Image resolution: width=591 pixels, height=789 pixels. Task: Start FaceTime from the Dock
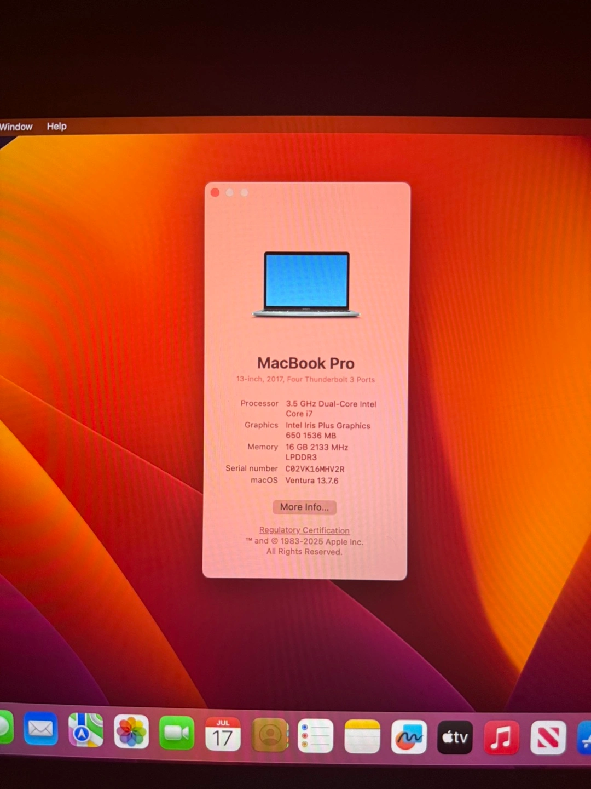tap(177, 733)
